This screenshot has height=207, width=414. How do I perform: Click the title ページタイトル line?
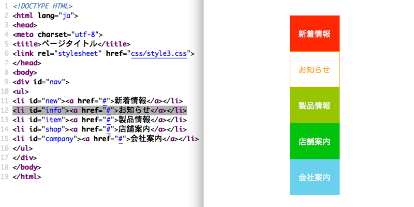coord(71,44)
